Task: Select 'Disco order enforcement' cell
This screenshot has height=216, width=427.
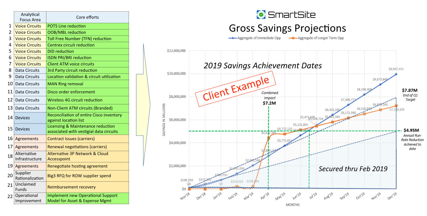Action: tap(88, 92)
